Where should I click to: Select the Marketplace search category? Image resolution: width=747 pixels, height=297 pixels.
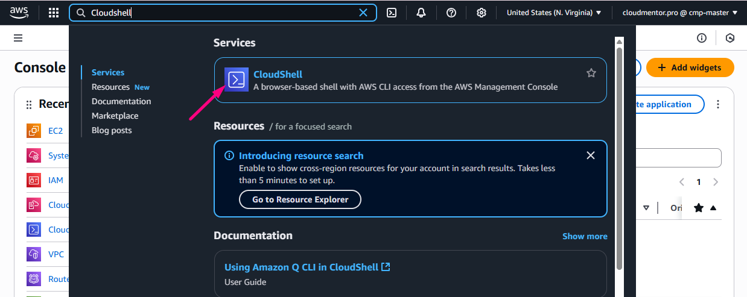coord(115,116)
